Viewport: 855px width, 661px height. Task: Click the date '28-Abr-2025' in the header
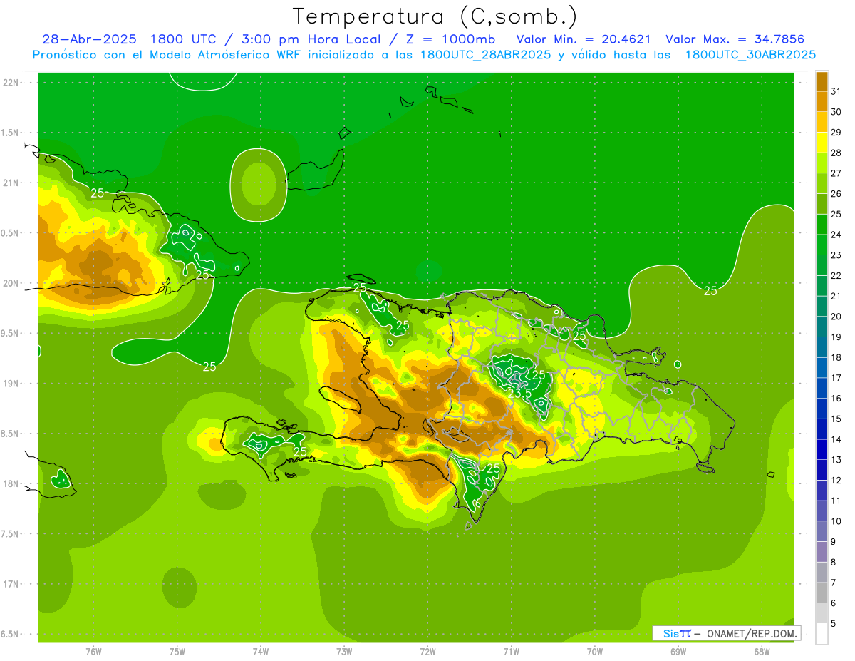click(89, 39)
